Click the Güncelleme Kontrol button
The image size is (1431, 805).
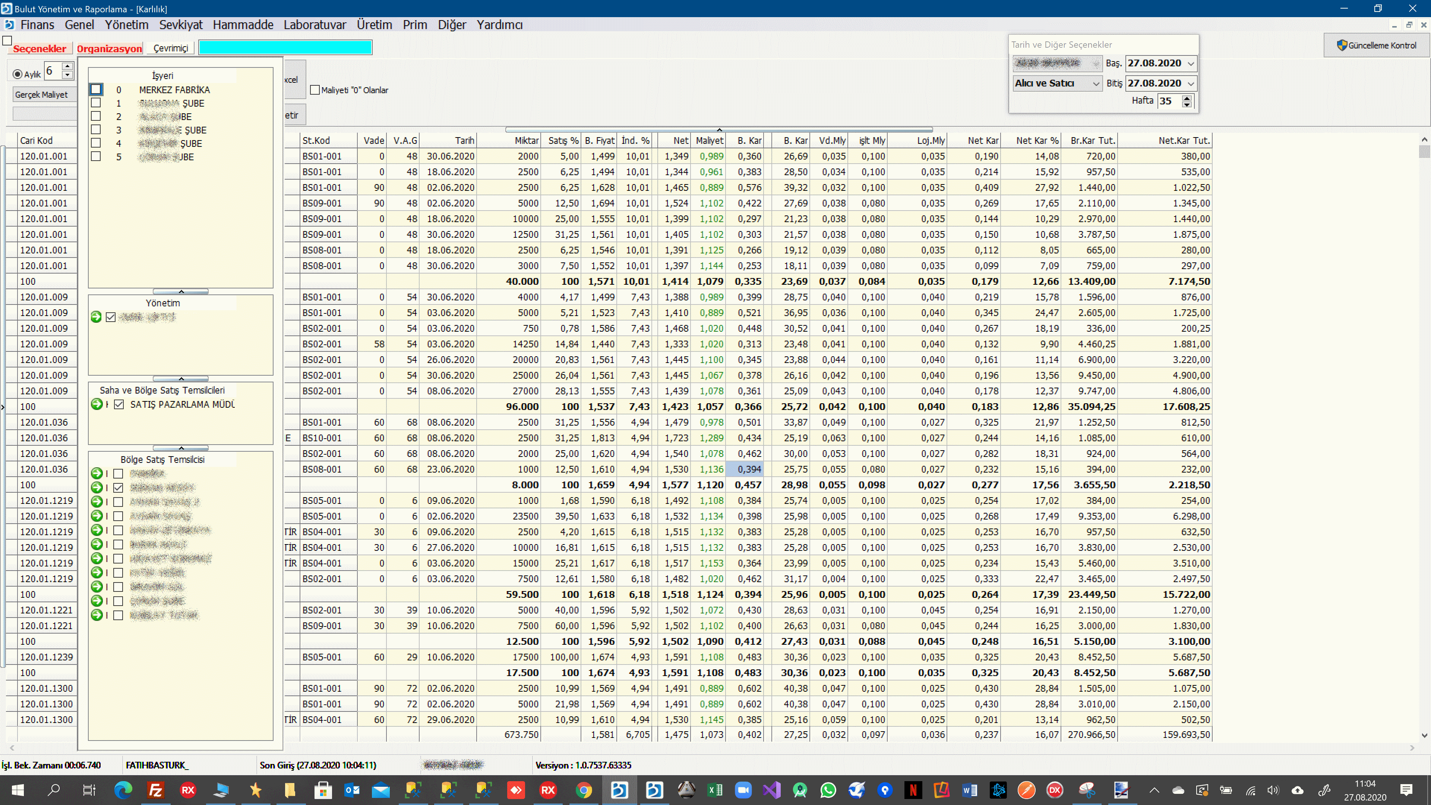click(x=1377, y=45)
